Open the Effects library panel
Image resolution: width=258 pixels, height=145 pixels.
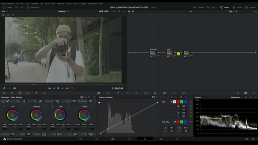click(x=237, y=7)
